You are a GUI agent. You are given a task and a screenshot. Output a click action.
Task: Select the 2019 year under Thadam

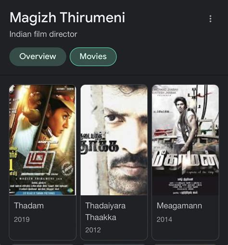[22, 219]
